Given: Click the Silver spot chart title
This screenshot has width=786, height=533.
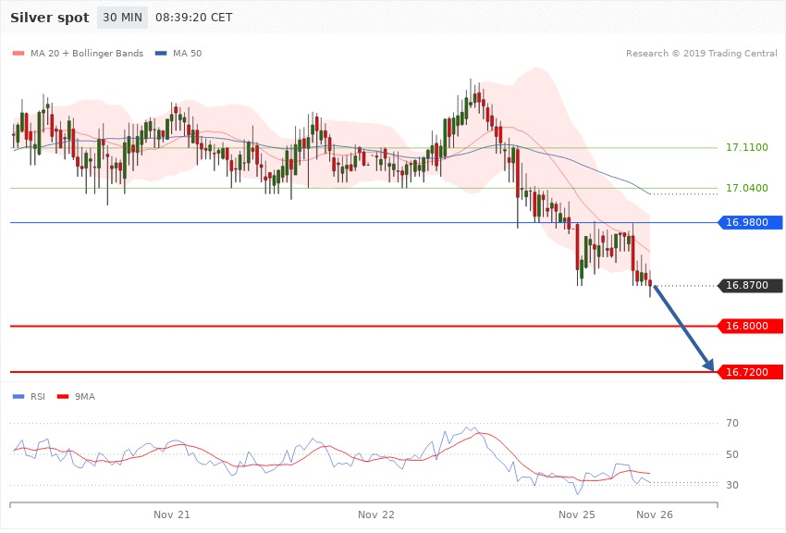Looking at the screenshot, I should (x=50, y=18).
